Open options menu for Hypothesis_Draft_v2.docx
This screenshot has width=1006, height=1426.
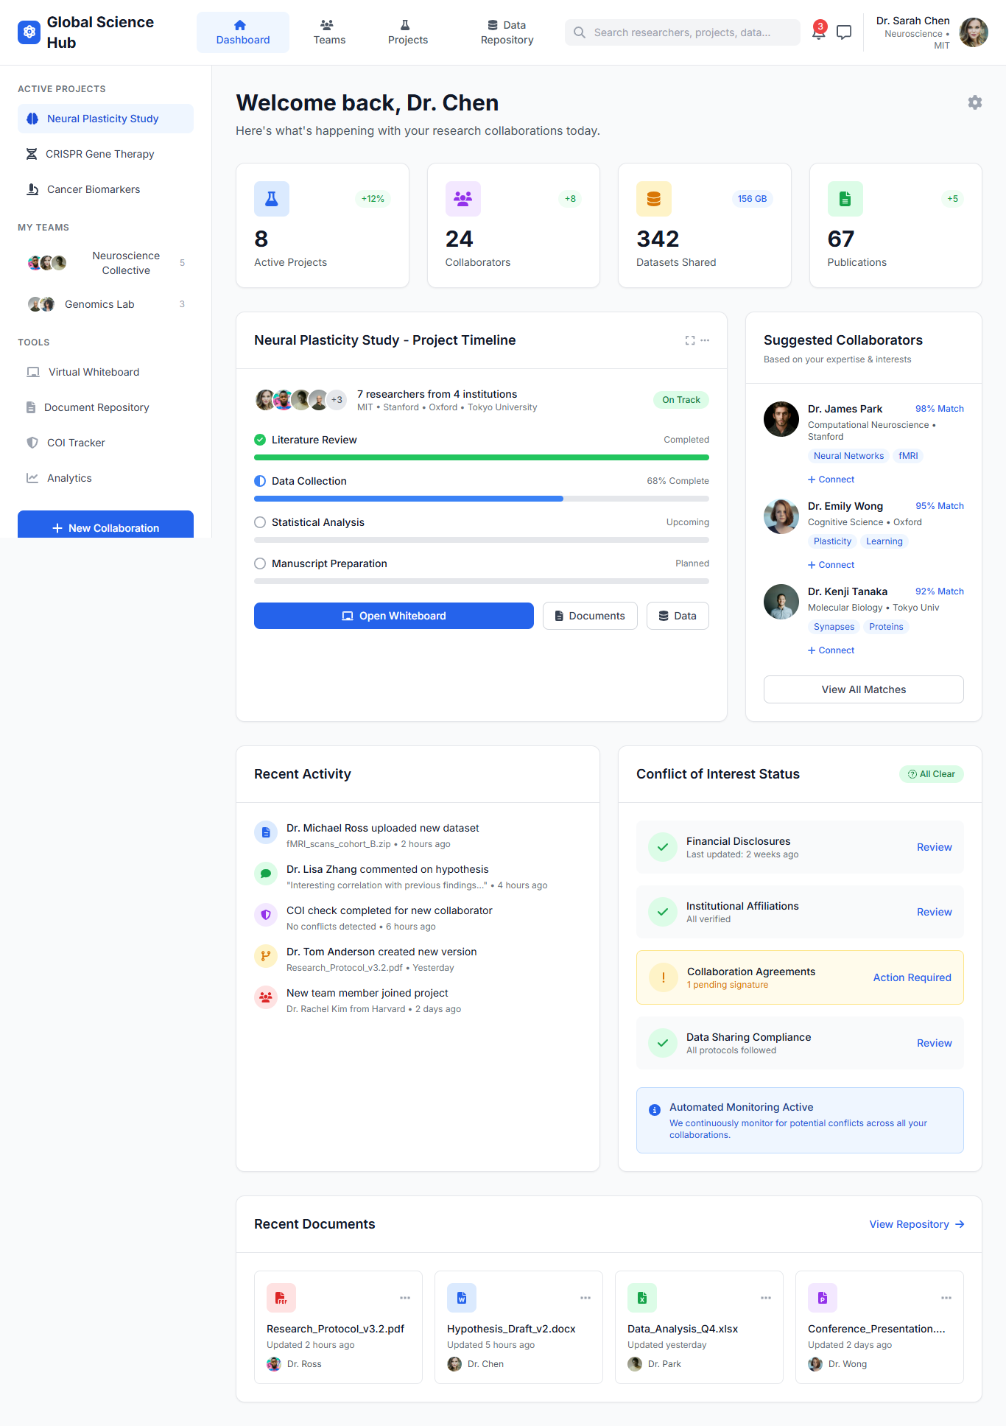click(585, 1298)
